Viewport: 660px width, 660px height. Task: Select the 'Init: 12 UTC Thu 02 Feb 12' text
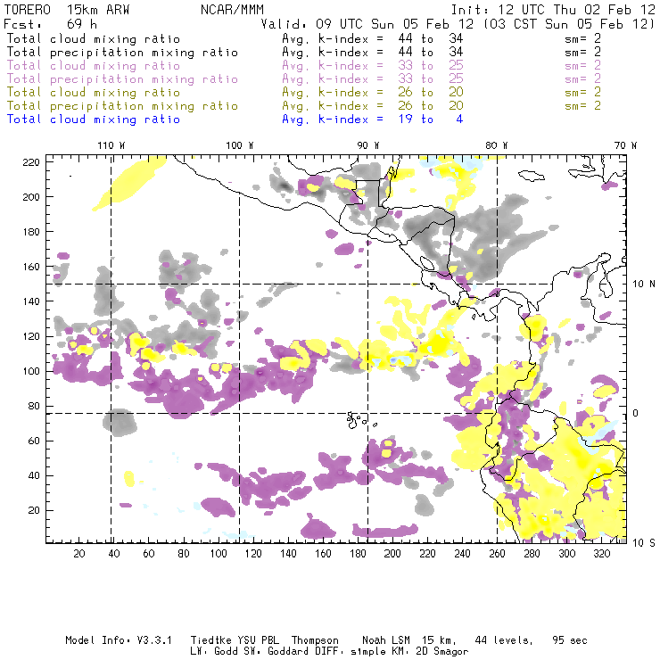pos(553,10)
